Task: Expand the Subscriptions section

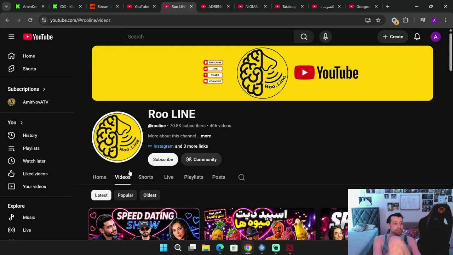Action: click(27, 89)
